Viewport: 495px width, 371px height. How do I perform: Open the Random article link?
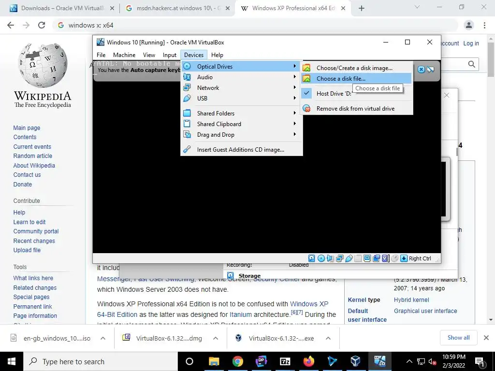[x=33, y=156]
